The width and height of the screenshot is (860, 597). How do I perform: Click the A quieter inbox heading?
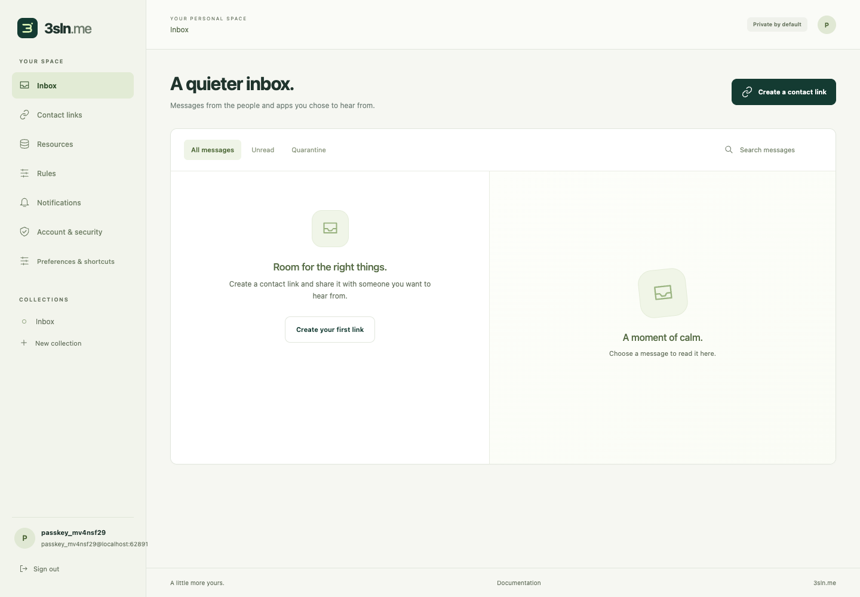pyautogui.click(x=232, y=84)
